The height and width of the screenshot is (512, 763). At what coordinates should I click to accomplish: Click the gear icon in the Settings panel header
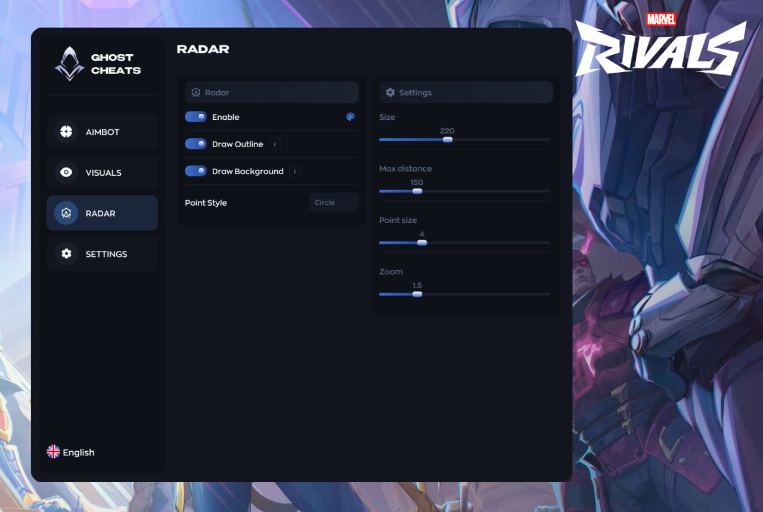coord(390,92)
